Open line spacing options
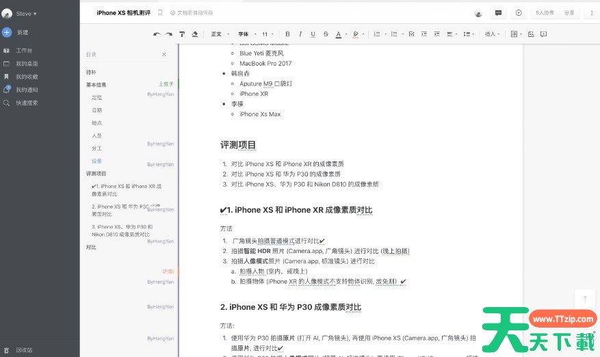600x357 pixels. (469, 34)
